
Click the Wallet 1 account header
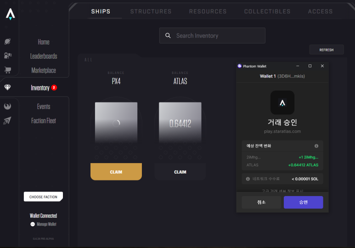point(282,76)
